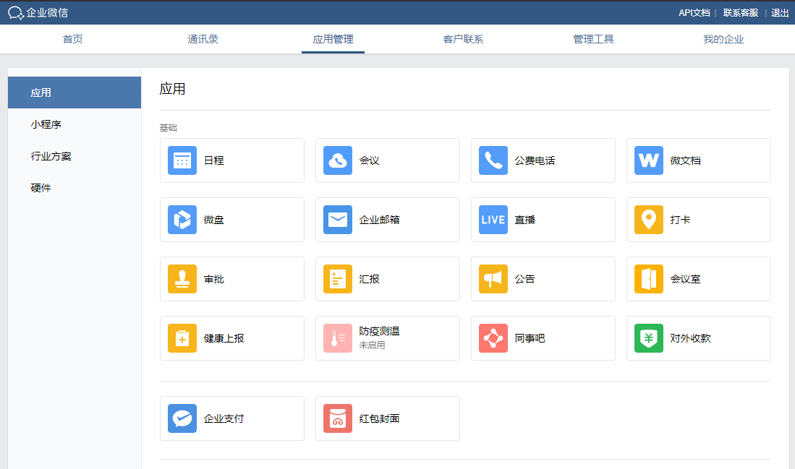This screenshot has height=469, width=795.
Task: Open 行业方案 in the sidebar
Action: pos(51,156)
